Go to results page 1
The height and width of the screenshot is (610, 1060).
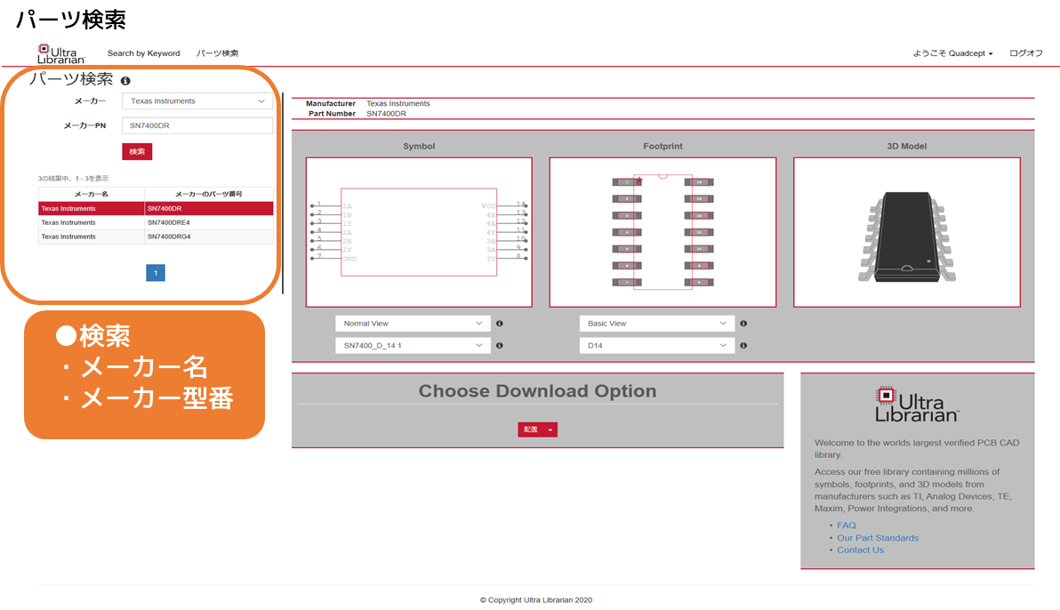[x=156, y=272]
